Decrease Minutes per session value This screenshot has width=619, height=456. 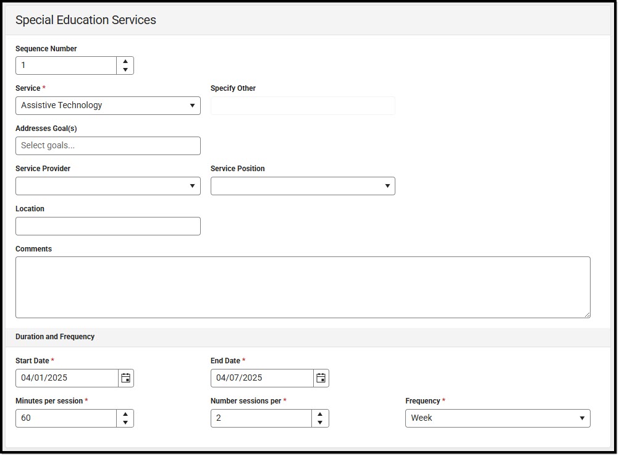(x=125, y=423)
